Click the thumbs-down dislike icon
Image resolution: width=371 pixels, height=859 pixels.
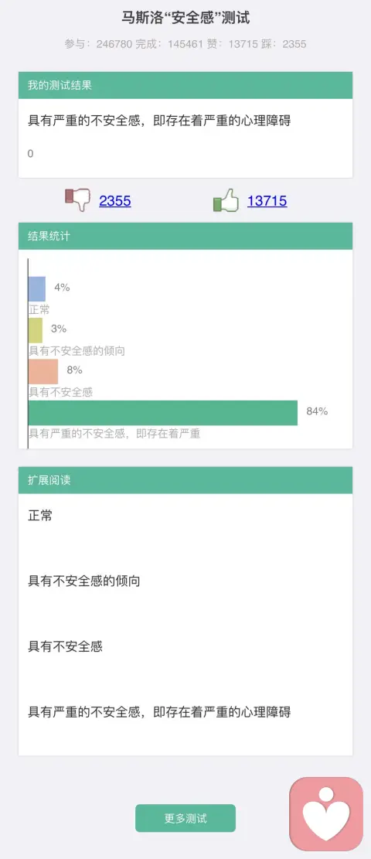point(77,200)
